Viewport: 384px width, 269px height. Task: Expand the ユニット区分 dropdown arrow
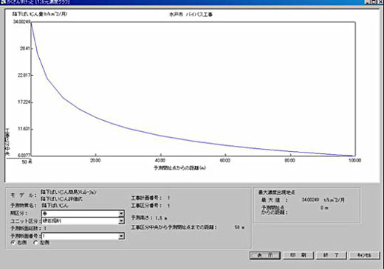pyautogui.click(x=121, y=221)
